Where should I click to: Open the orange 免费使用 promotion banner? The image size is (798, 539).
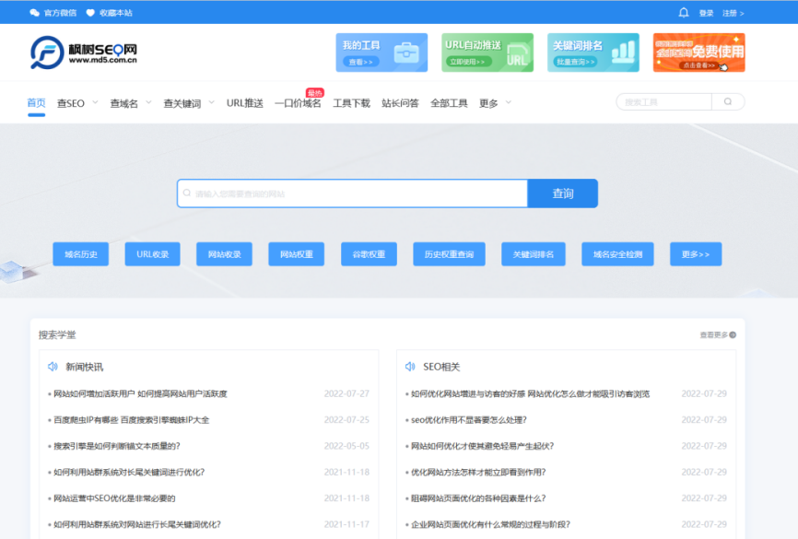click(x=699, y=53)
